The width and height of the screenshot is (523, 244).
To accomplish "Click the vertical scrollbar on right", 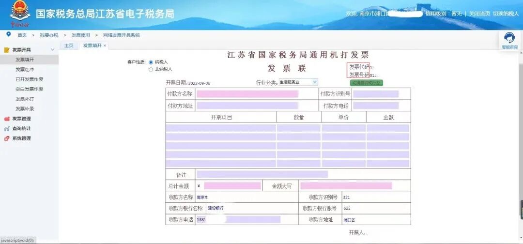I will click(520, 146).
